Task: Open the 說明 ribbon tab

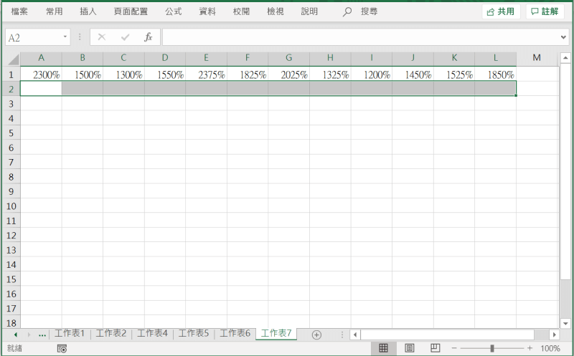Action: click(x=309, y=11)
